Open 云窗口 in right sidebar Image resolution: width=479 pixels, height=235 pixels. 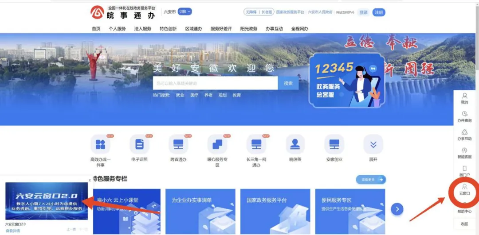[464, 189]
